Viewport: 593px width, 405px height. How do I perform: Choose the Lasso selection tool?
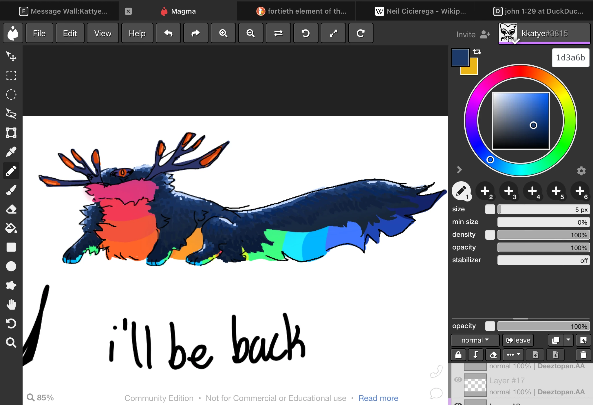click(x=11, y=113)
